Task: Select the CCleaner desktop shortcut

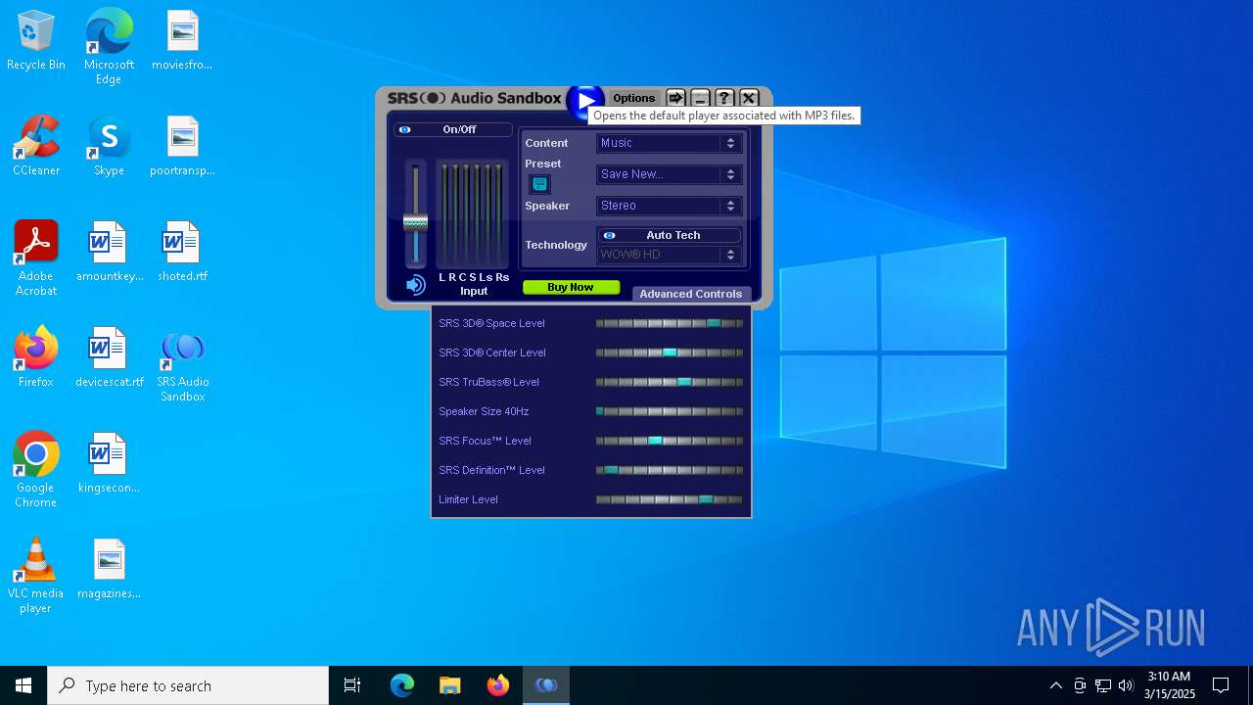Action: tap(36, 147)
